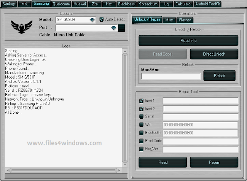
Task: Click the Prod Code input field
Action: (200, 141)
